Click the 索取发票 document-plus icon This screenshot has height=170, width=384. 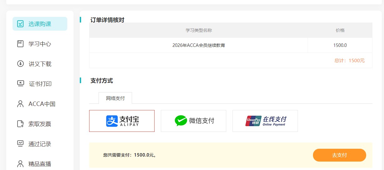(x=20, y=124)
